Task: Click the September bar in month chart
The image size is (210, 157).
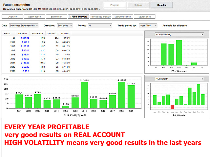Action: pos(190,96)
